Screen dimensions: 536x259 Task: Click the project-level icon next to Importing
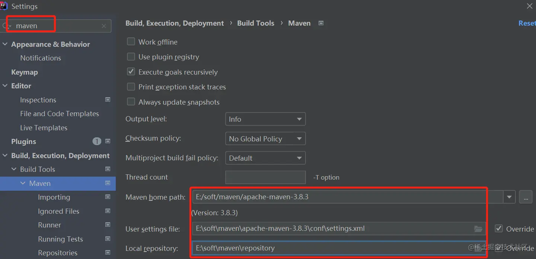pyautogui.click(x=108, y=197)
